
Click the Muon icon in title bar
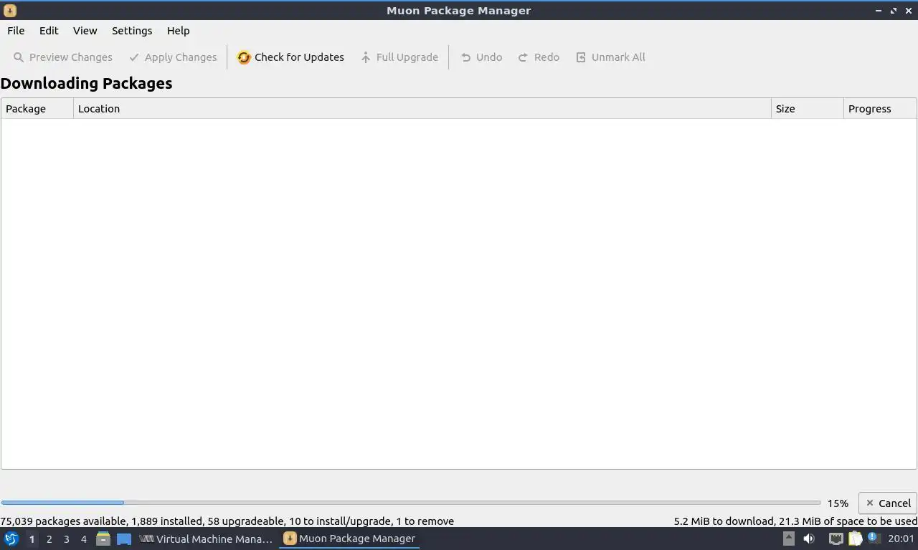[10, 11]
